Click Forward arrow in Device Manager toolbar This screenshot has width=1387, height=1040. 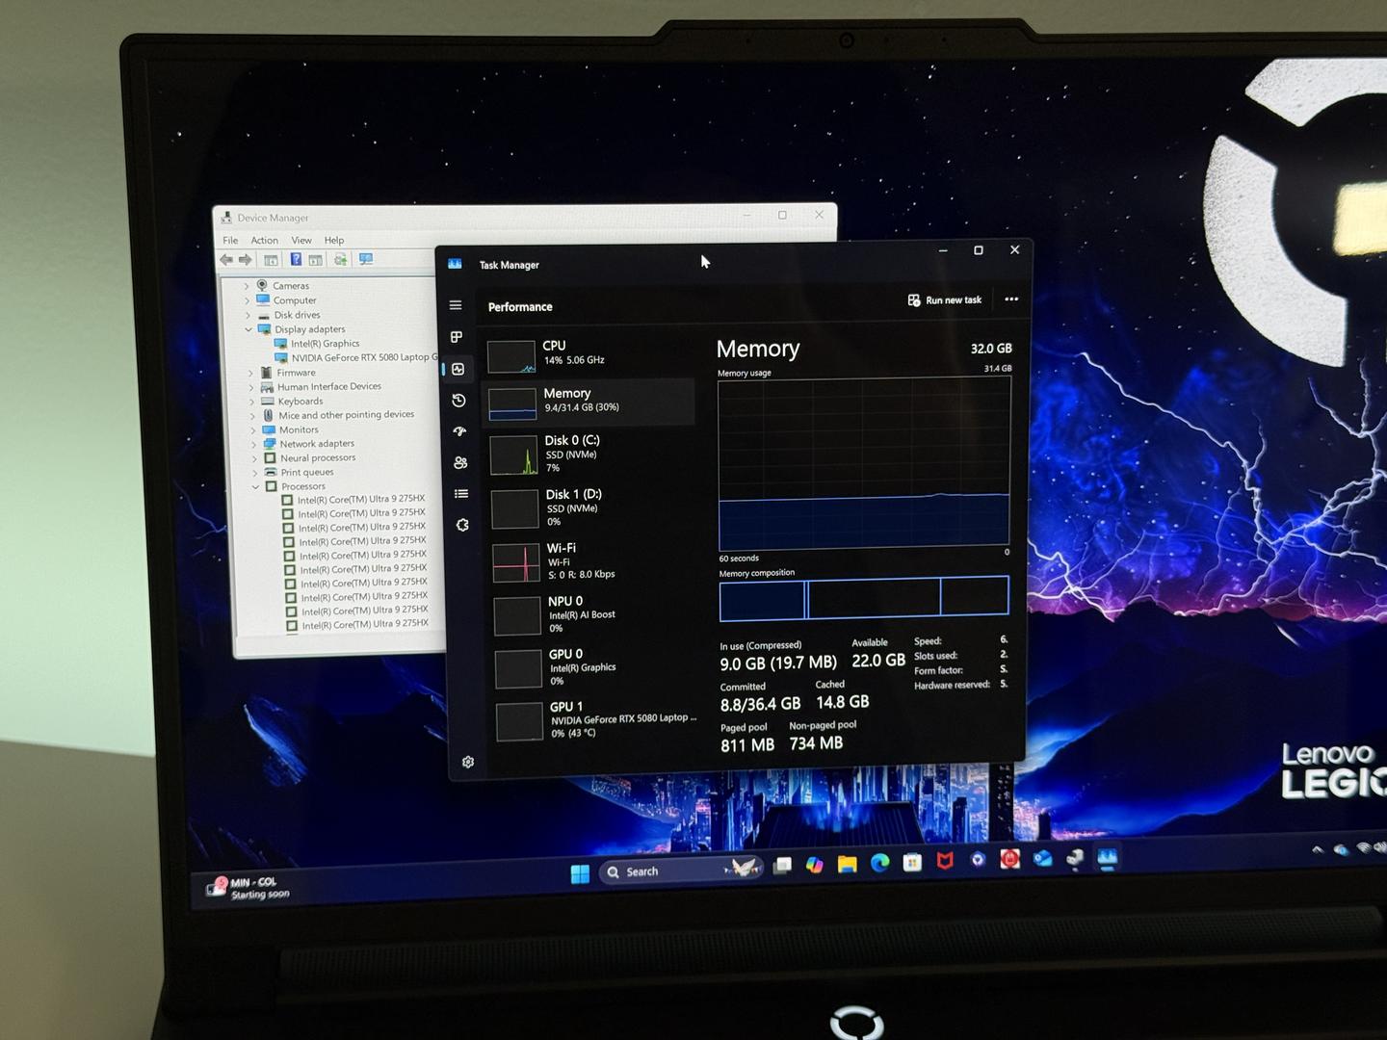[246, 260]
